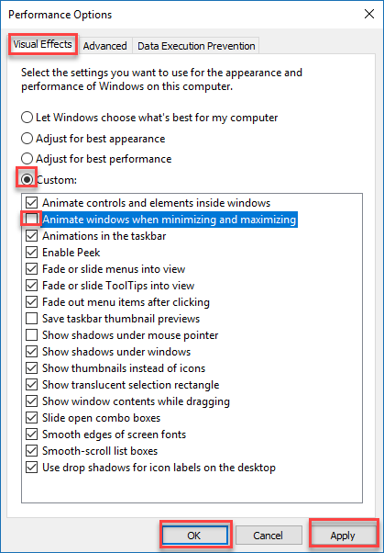This screenshot has width=384, height=553.
Task: Select the Custom radio button
Action: (27, 179)
